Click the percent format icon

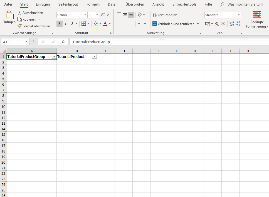pos(217,24)
